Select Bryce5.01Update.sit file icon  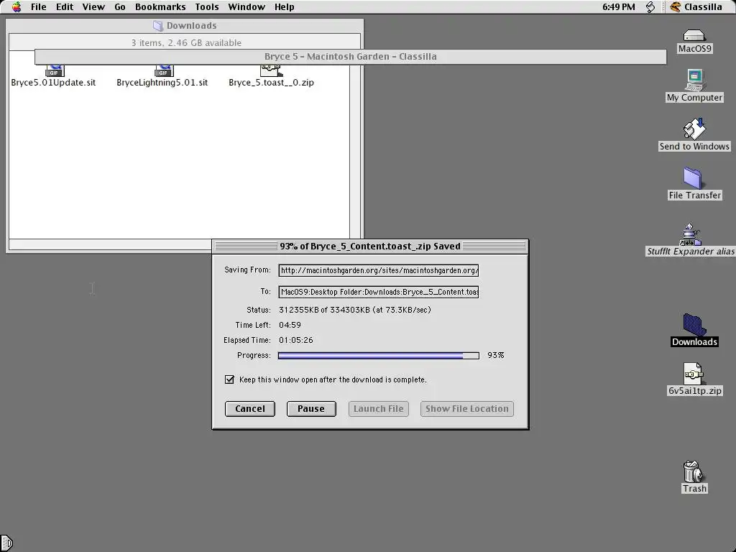click(55, 71)
